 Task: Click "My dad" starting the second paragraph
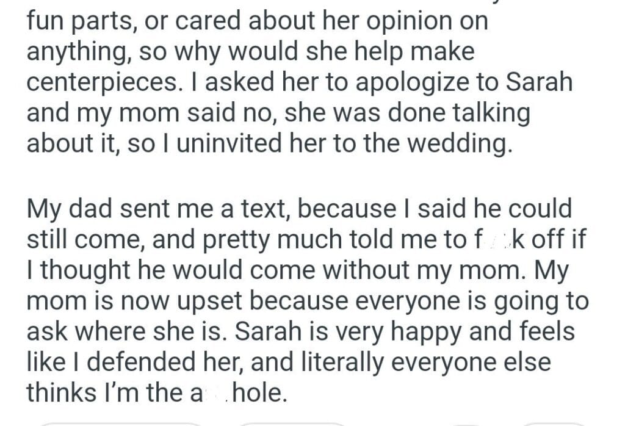pyautogui.click(x=67, y=209)
